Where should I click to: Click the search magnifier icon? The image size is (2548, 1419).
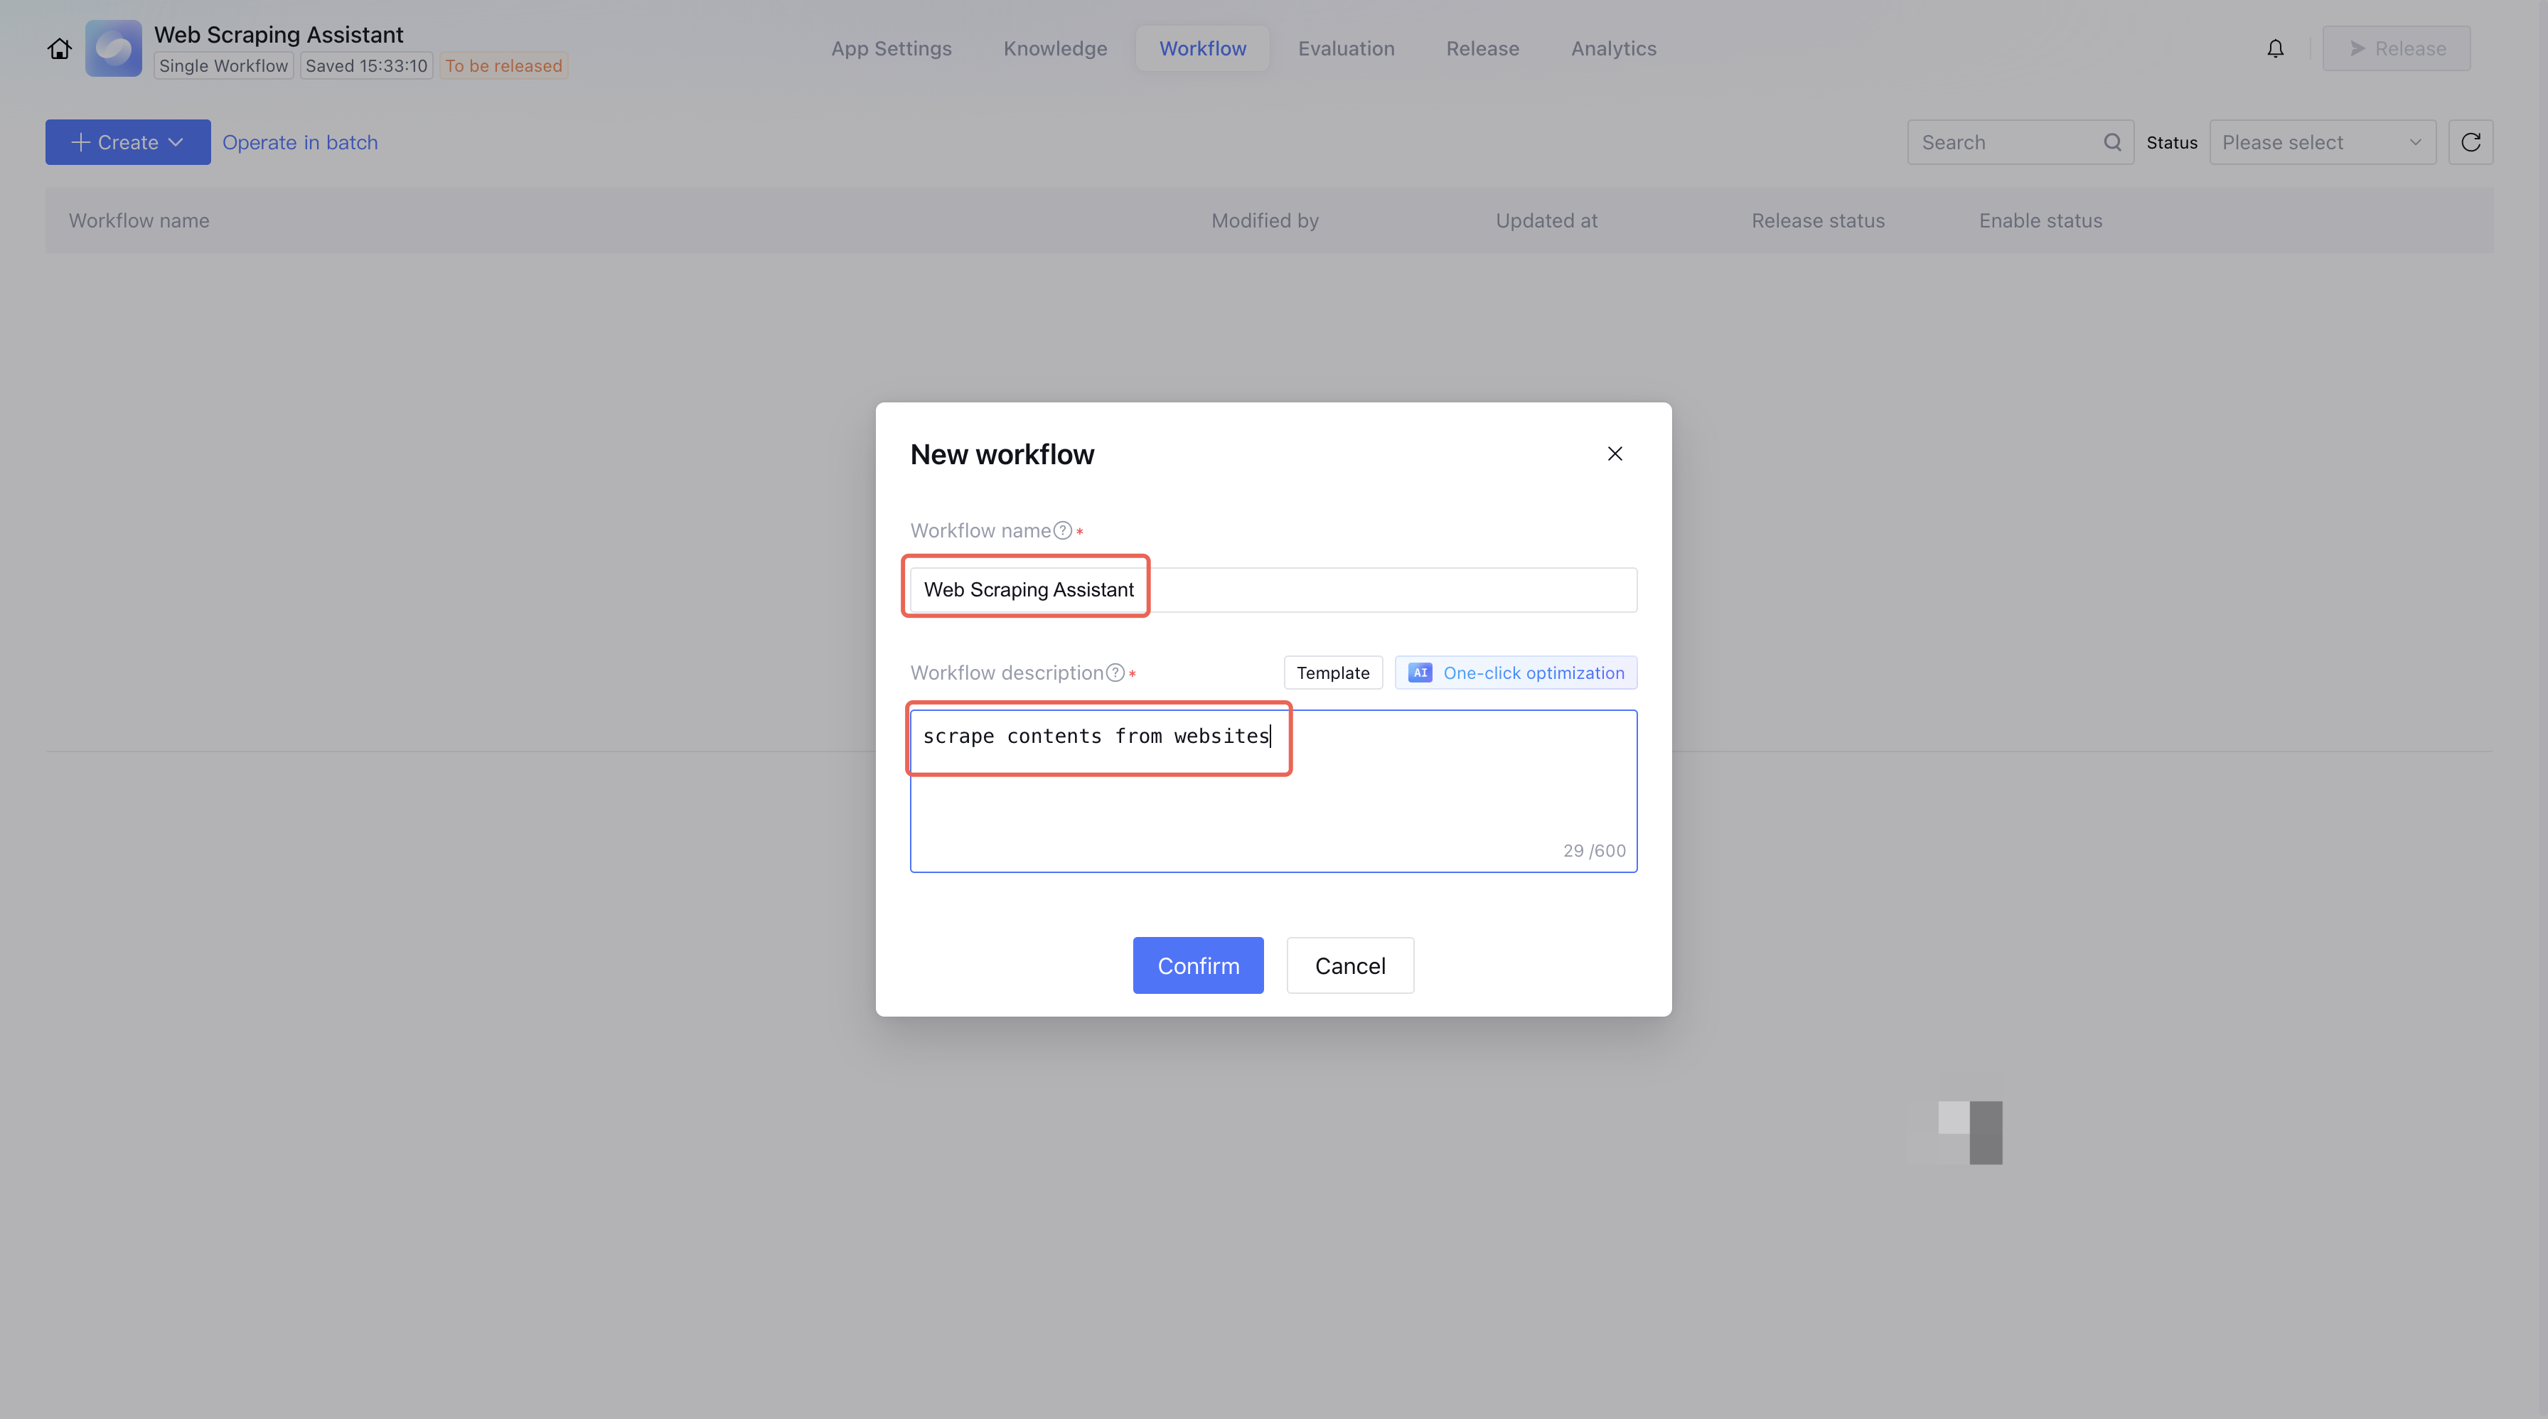point(2111,142)
